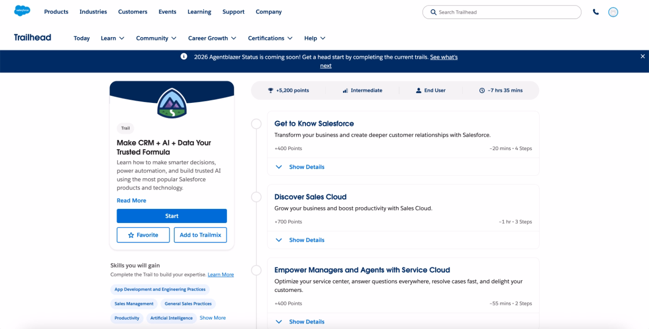Click the star icon on Favorite
This screenshot has height=329, width=649.
(131, 235)
